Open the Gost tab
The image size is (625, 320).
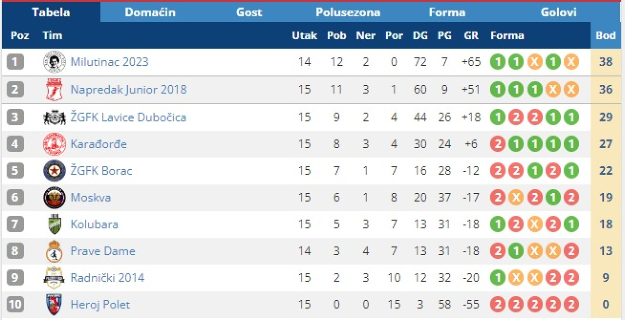pyautogui.click(x=249, y=12)
